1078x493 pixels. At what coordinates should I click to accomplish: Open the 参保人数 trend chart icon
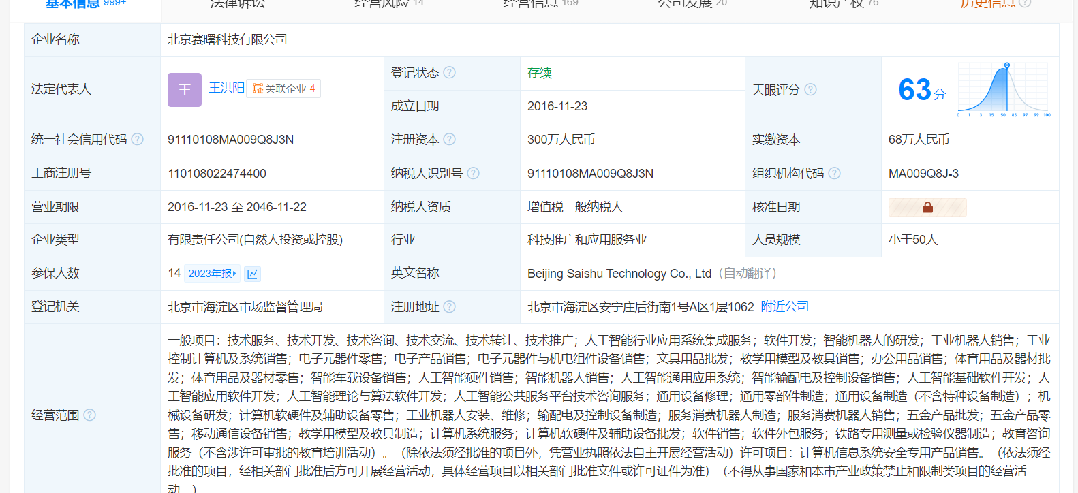(252, 274)
